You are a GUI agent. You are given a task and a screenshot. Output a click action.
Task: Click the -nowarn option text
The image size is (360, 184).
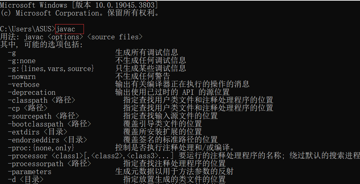pyautogui.click(x=22, y=77)
